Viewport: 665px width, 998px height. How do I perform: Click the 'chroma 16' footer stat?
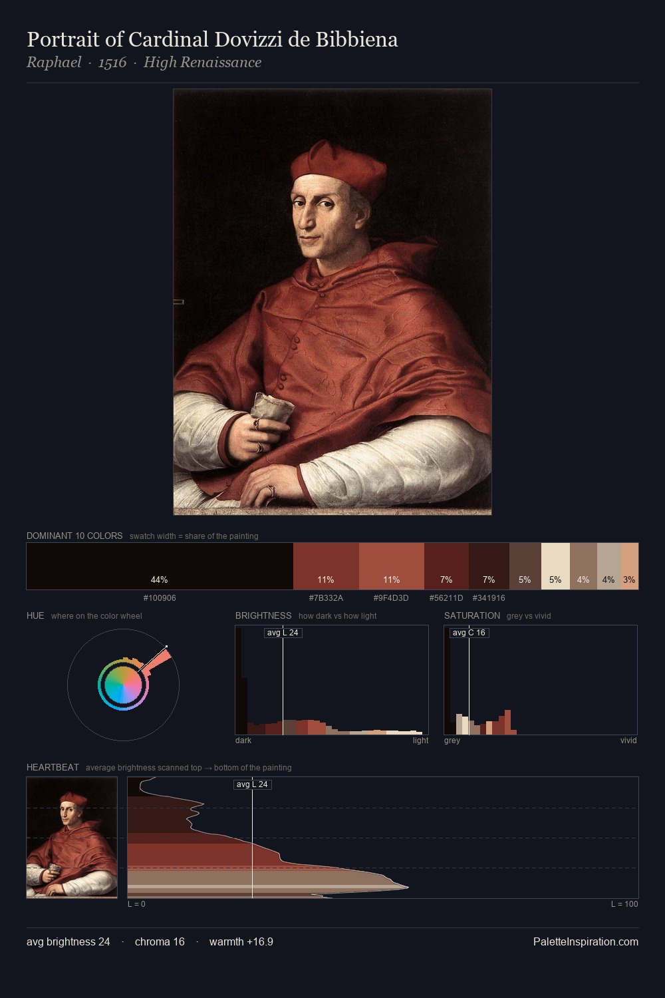(160, 941)
